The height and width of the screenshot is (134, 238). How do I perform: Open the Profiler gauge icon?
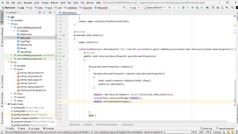point(193,7)
